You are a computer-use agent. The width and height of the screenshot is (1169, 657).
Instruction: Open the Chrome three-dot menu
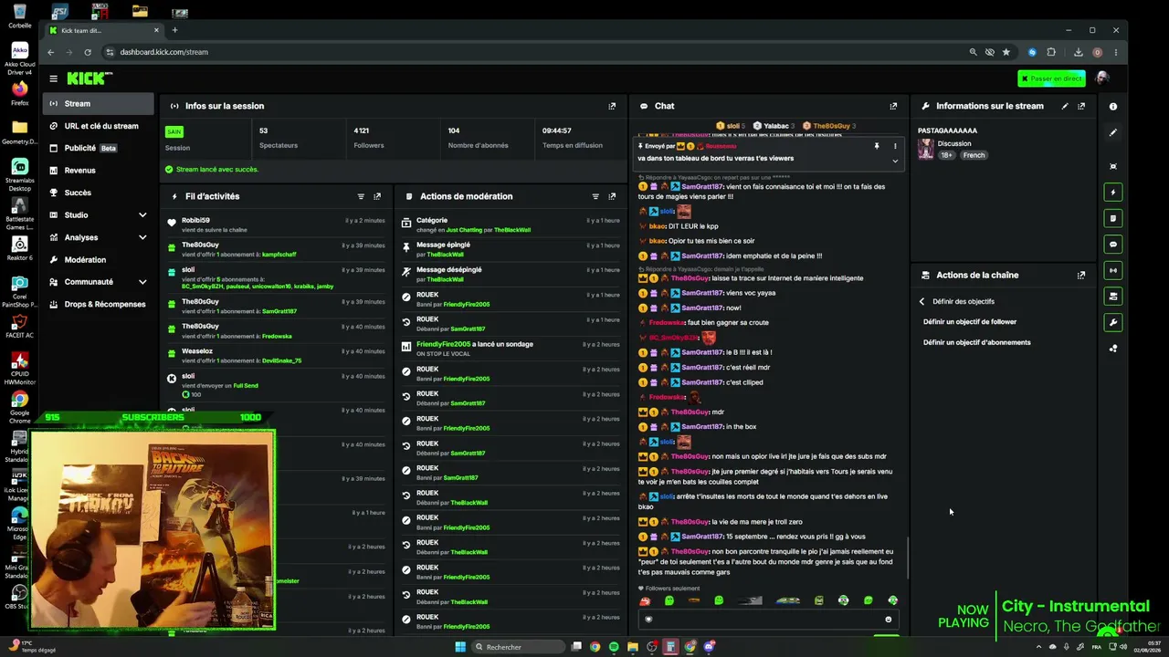point(1115,52)
